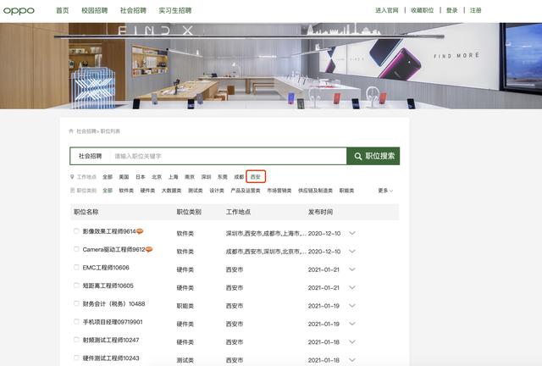The width and height of the screenshot is (542, 366).
Task: Expand details for 手机项目经理09719901
Action: tap(352, 324)
